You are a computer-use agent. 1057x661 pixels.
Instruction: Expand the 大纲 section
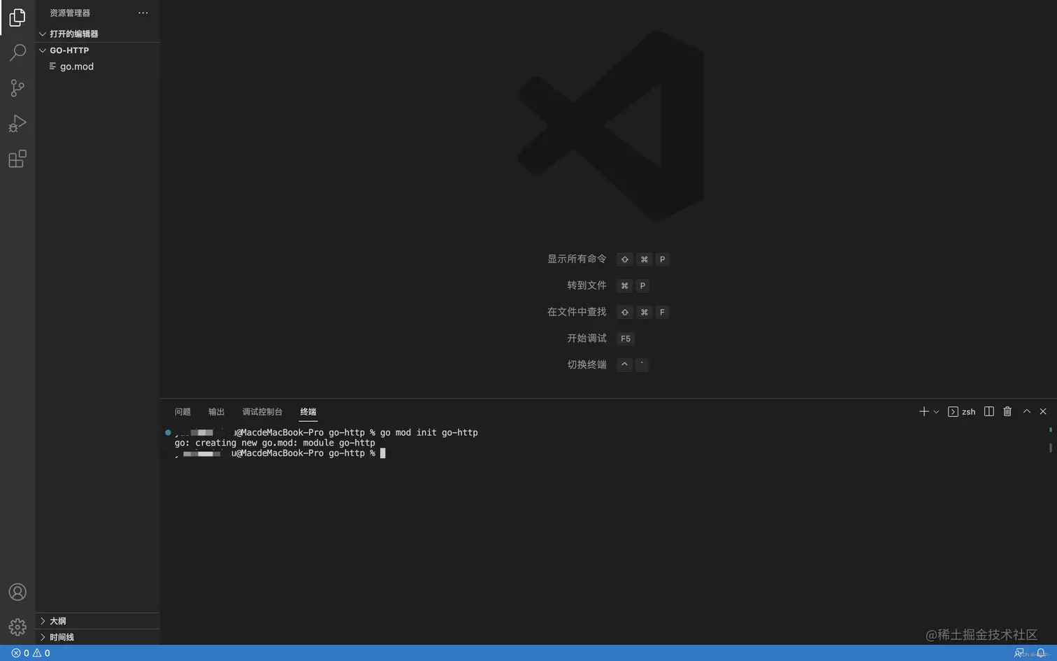(98, 621)
